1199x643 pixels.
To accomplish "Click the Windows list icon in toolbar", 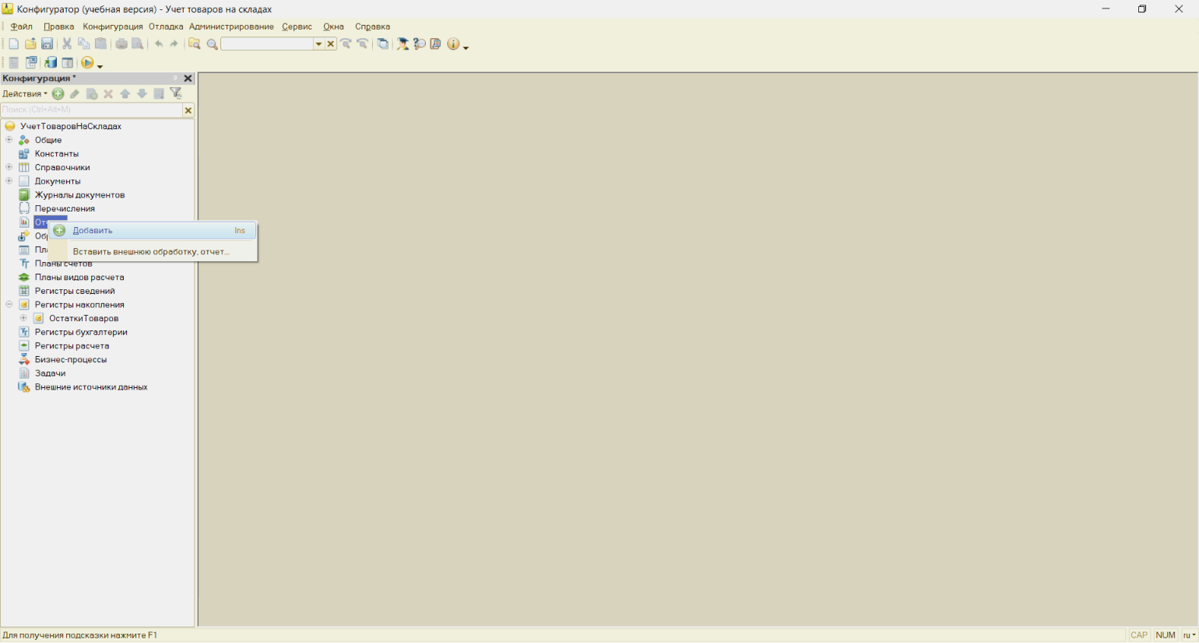I will tap(383, 44).
